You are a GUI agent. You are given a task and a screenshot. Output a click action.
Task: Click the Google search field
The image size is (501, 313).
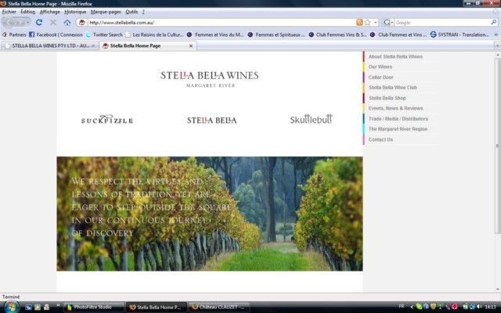(442, 23)
